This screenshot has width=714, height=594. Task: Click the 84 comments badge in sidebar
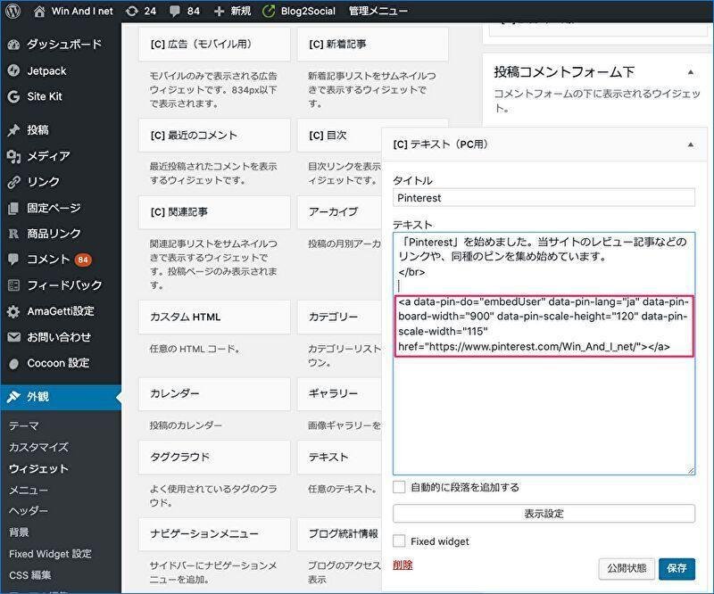pyautogui.click(x=83, y=260)
